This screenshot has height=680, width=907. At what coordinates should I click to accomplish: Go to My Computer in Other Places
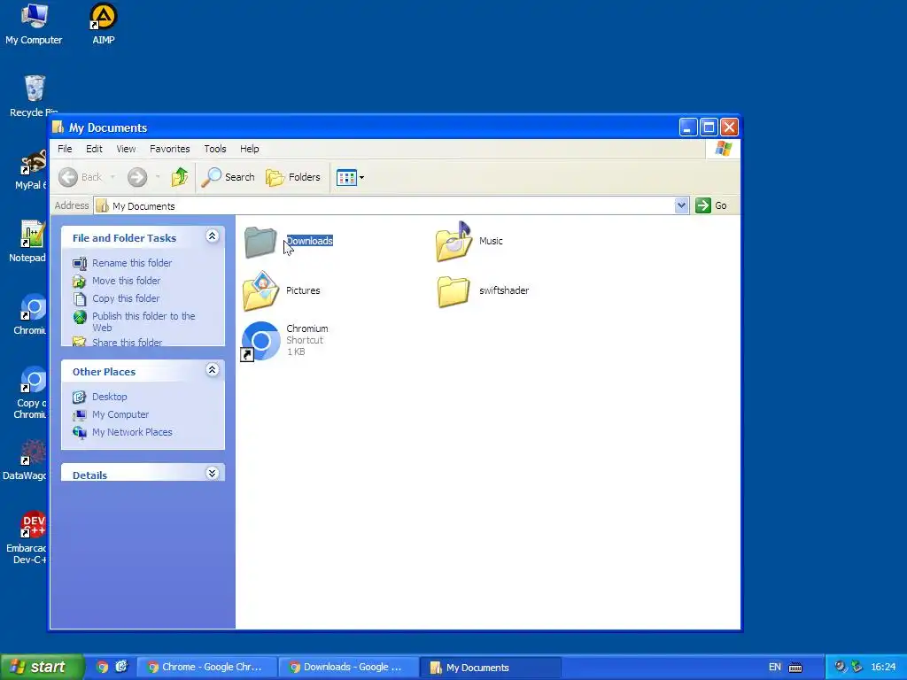tap(120, 414)
